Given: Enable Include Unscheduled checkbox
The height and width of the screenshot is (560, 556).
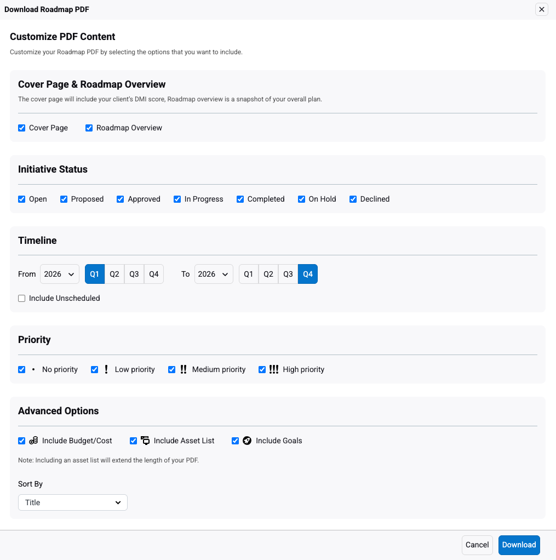Looking at the screenshot, I should pos(22,299).
